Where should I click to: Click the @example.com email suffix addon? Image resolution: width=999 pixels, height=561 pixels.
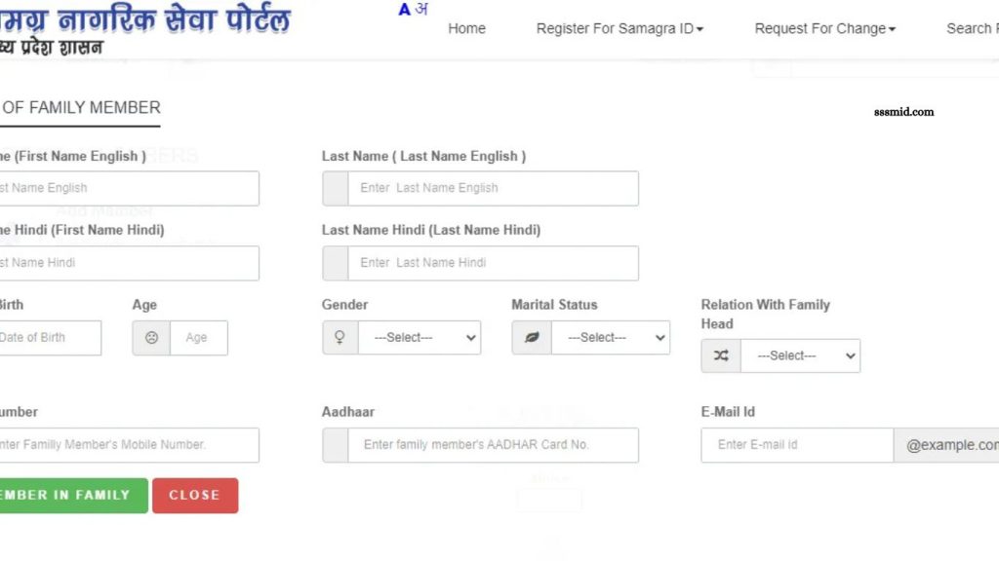pos(946,445)
